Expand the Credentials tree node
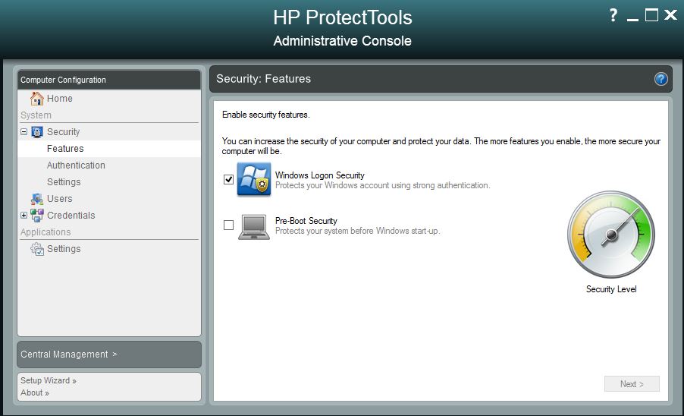 click(24, 215)
